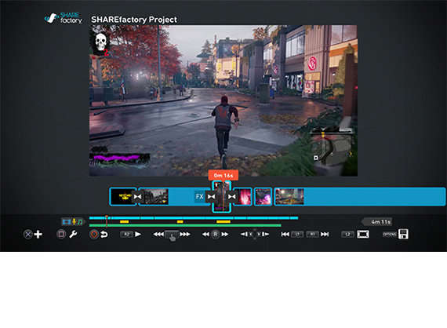Image resolution: width=447 pixels, height=328 pixels.
Task: Click the skull sticker in preview
Action: (101, 43)
